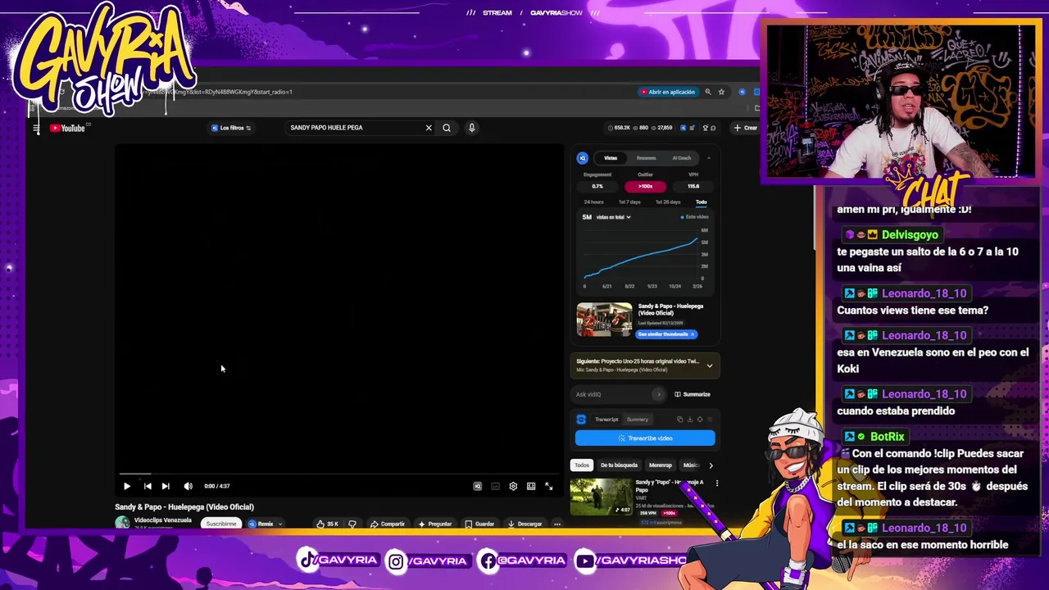The height and width of the screenshot is (590, 1049).
Task: Click the search magnifier button
Action: point(447,128)
